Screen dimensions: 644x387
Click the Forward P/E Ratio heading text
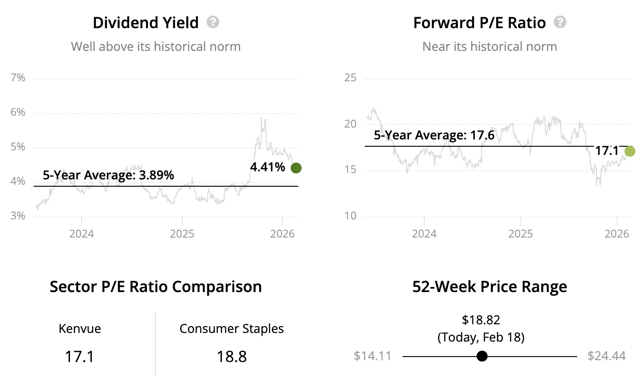tap(479, 23)
